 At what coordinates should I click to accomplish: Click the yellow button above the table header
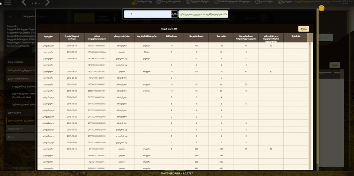coord(304,29)
